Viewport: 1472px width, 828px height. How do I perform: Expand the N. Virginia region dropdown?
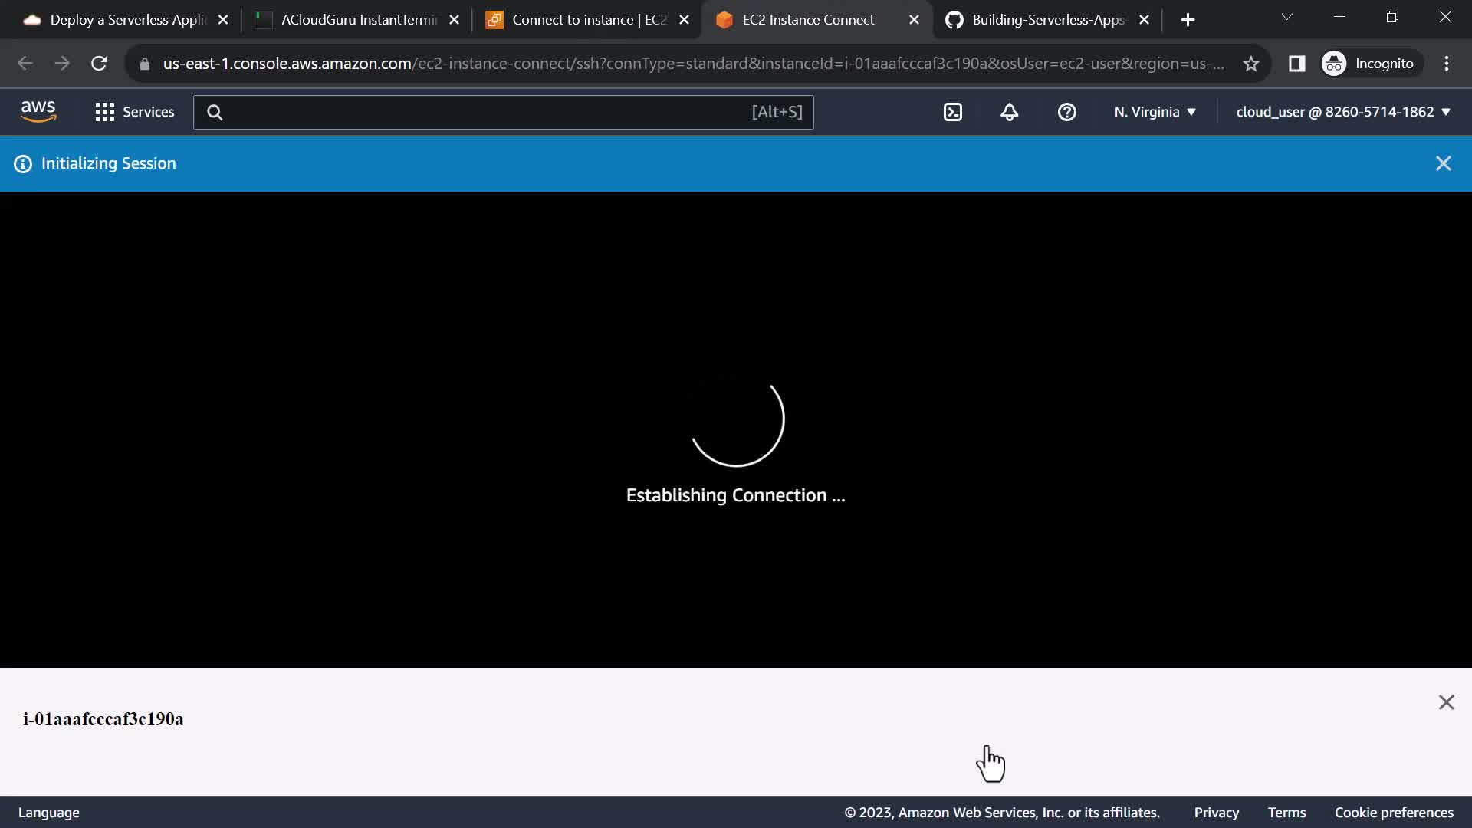coord(1155,112)
